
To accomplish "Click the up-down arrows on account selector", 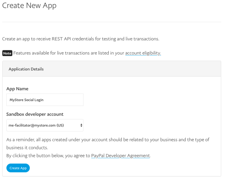I will point(81,125).
